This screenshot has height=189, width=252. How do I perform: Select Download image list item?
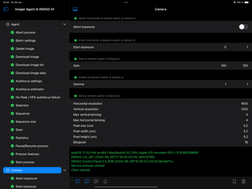[x=30, y=65]
